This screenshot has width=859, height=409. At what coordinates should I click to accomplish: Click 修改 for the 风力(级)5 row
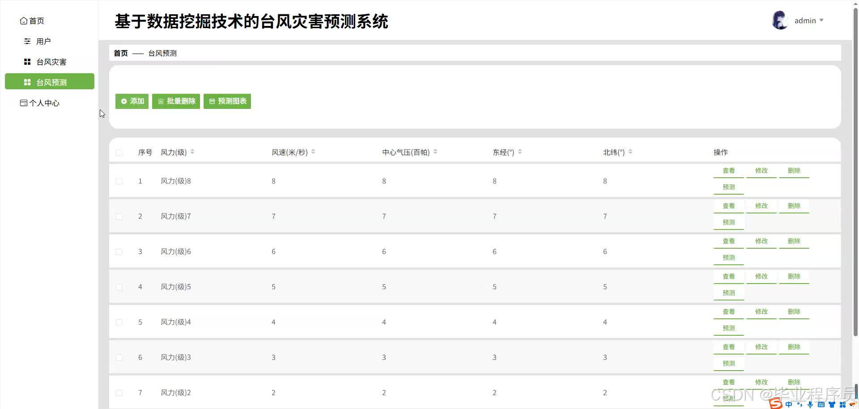(x=761, y=276)
